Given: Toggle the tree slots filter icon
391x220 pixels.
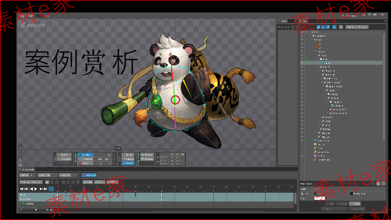Looking at the screenshot, I should [x=323, y=27].
